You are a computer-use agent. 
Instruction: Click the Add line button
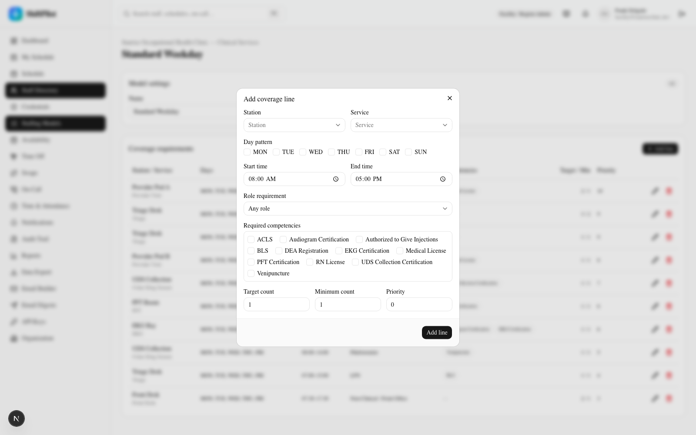tap(437, 333)
